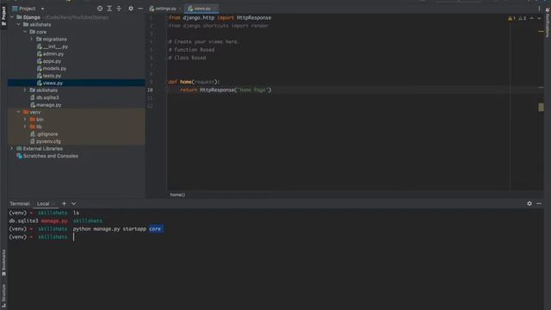Select db.sqlite3 in project tree
The height and width of the screenshot is (310, 551).
point(47,97)
